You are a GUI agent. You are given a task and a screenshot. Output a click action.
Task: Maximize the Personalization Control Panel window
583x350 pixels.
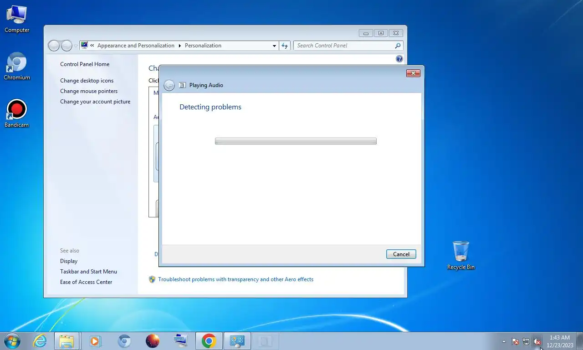(381, 33)
